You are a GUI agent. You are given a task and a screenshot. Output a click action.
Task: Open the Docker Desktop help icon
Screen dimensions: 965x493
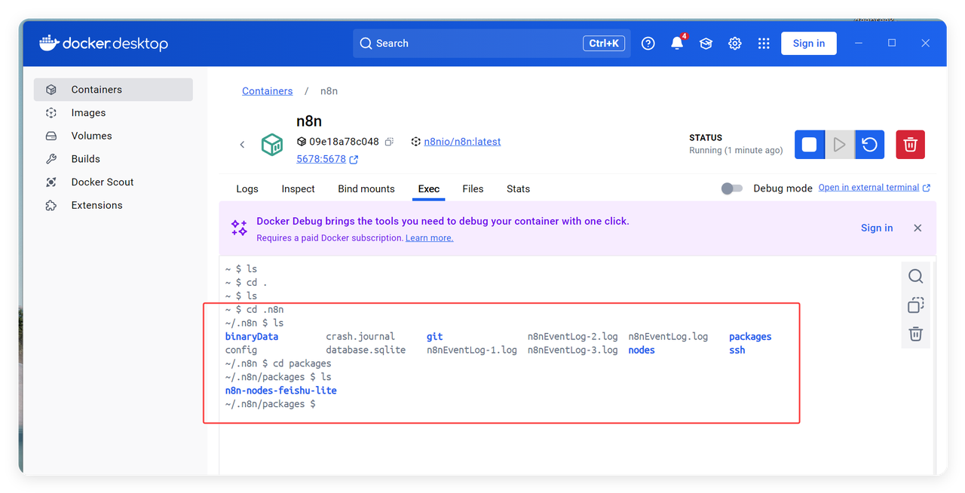[648, 44]
